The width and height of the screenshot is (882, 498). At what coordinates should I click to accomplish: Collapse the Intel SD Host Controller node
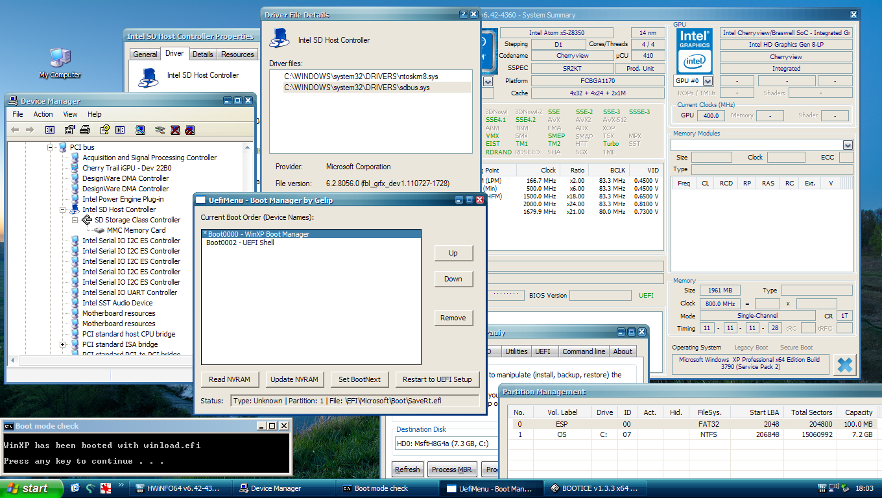pos(63,209)
